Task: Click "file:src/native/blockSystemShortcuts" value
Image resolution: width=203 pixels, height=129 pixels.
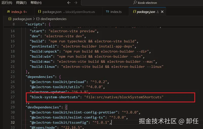Action: 124,97
